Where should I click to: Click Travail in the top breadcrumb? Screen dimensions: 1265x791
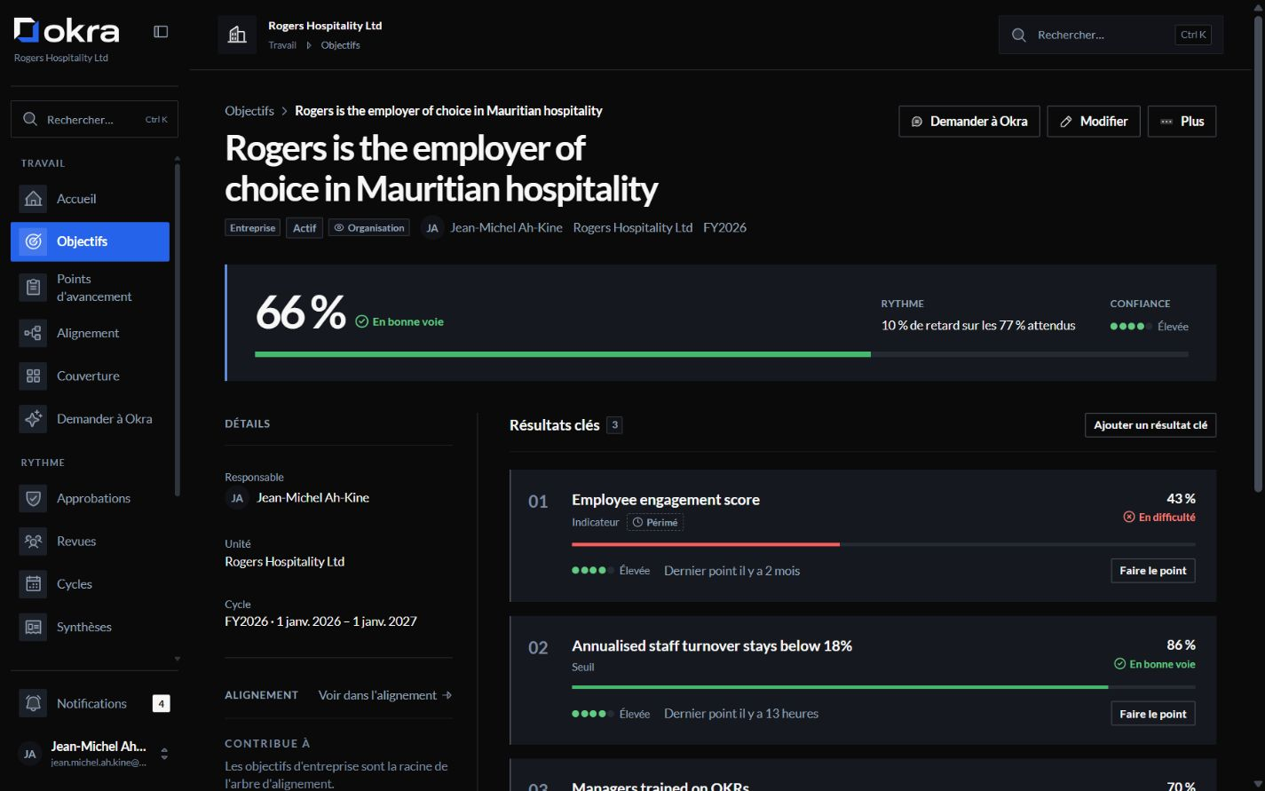click(282, 45)
